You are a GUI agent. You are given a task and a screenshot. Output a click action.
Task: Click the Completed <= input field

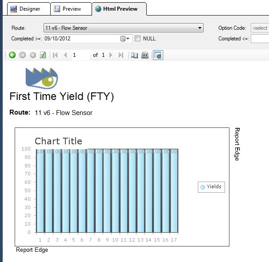260,39
